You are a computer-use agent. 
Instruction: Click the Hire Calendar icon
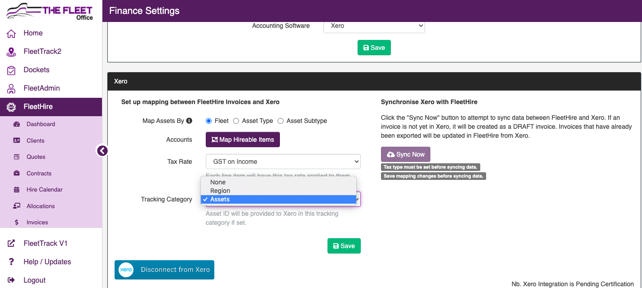tap(17, 190)
